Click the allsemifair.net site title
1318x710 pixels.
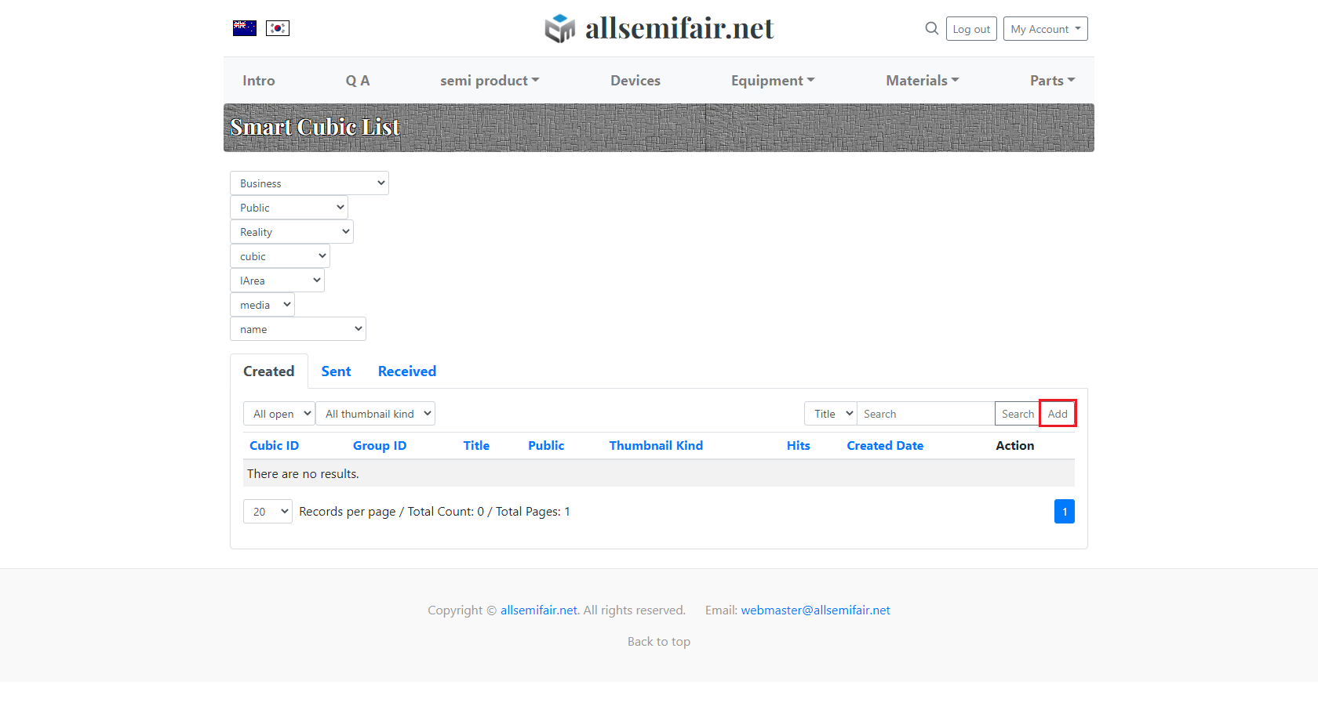pos(679,28)
